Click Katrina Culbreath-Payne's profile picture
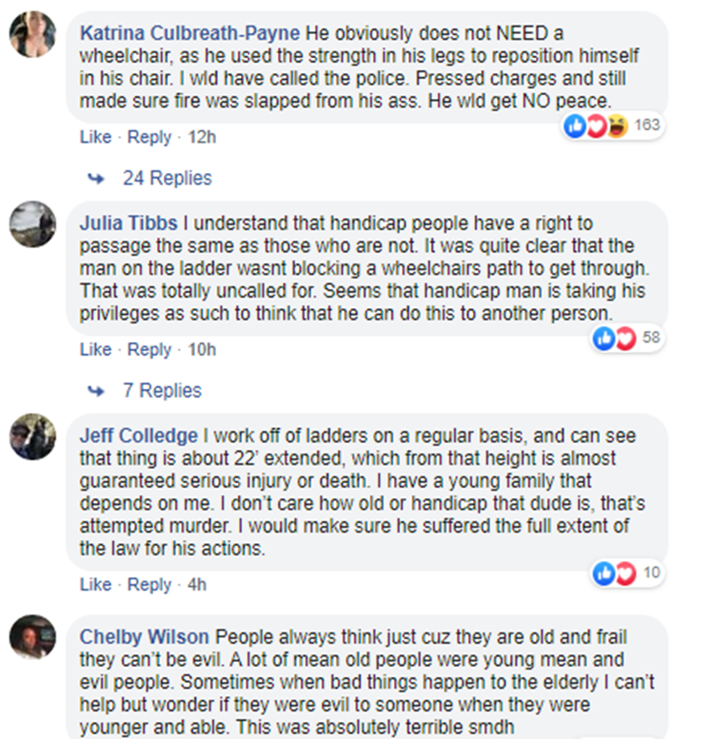The image size is (714, 739). point(31,36)
